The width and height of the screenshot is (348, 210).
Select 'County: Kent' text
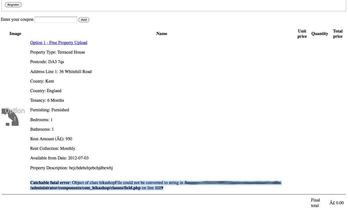(x=42, y=81)
